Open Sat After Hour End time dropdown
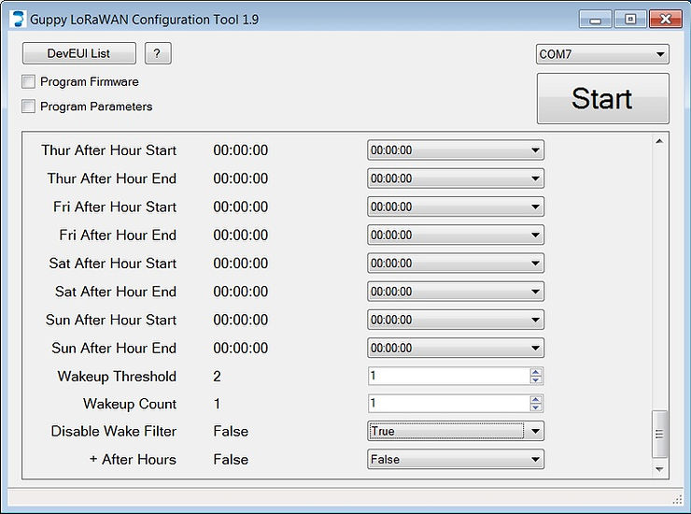The width and height of the screenshot is (691, 514). coord(456,292)
